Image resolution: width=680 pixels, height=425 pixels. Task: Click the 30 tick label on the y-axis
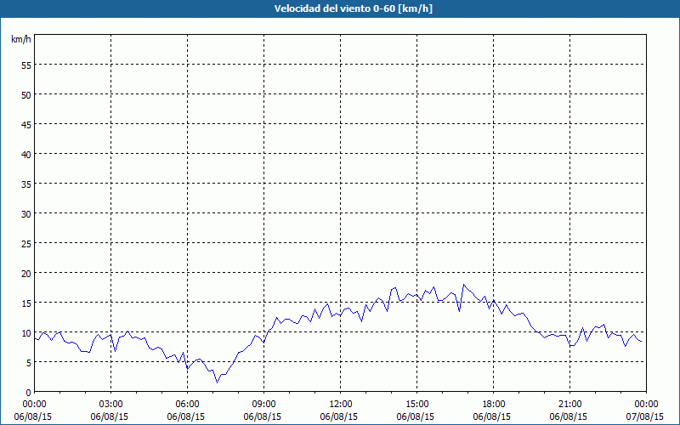[x=26, y=213]
